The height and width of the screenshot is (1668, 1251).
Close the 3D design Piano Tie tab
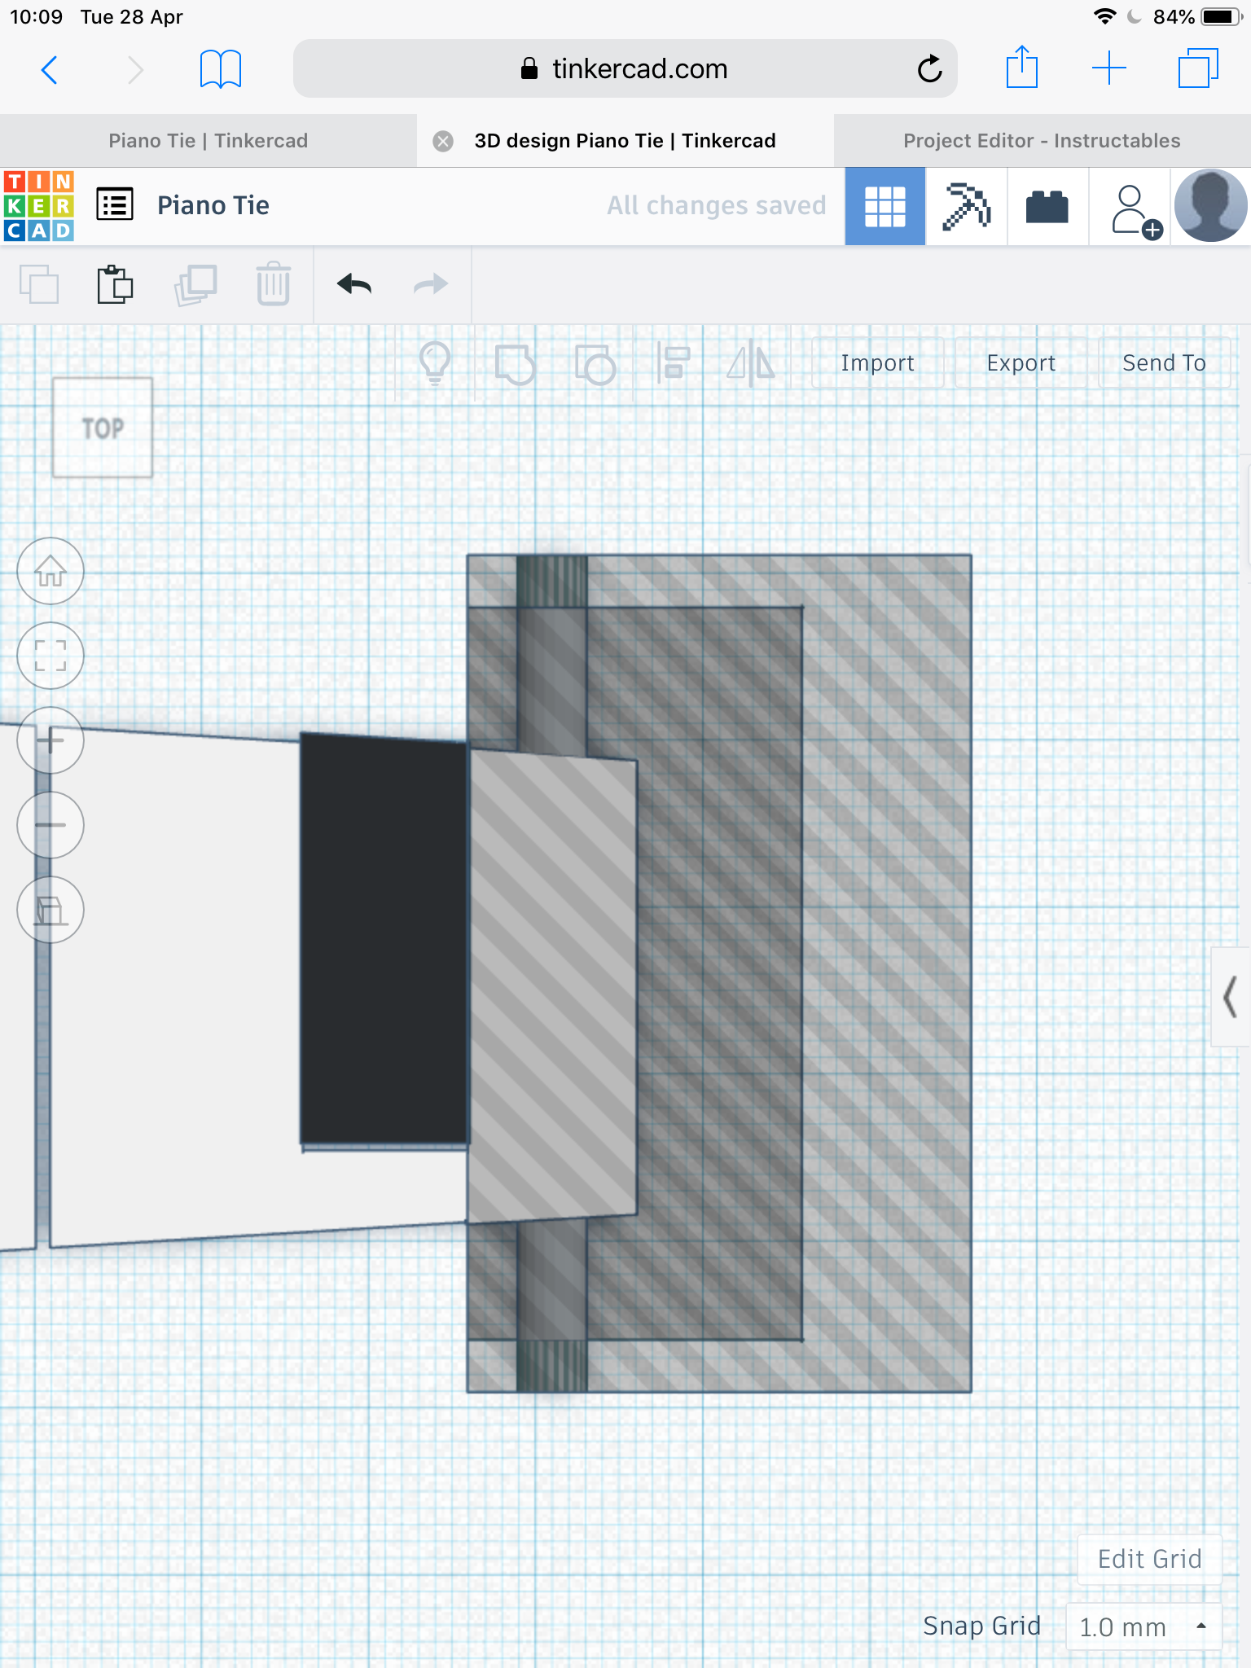pyautogui.click(x=443, y=142)
